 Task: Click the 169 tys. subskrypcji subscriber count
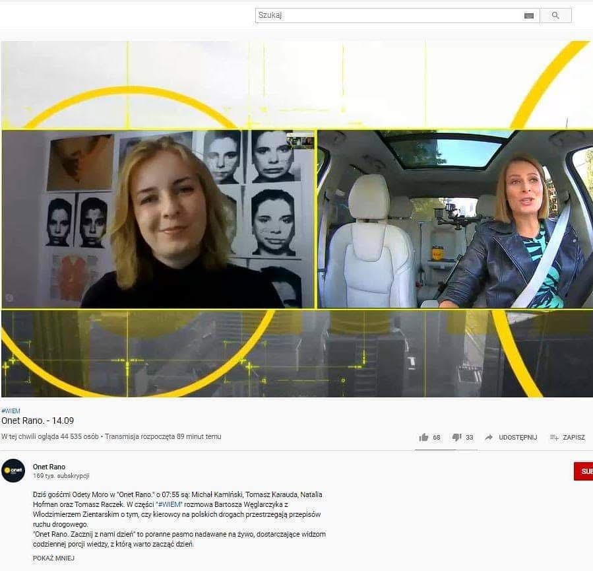tap(61, 476)
